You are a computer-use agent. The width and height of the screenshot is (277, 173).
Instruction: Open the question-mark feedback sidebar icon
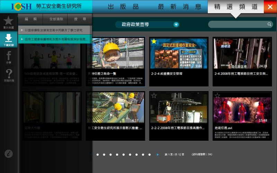(9, 75)
